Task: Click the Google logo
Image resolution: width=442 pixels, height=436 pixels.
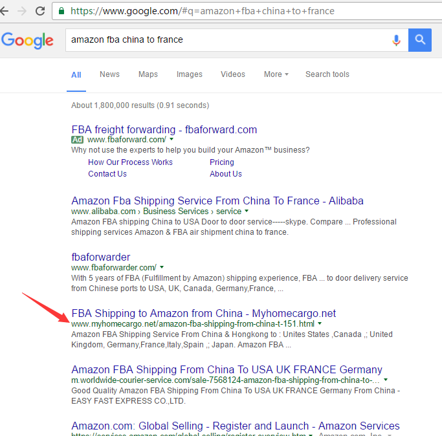Action: click(x=27, y=40)
